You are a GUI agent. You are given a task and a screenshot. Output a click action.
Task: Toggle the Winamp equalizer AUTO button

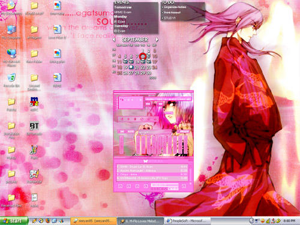point(130,131)
